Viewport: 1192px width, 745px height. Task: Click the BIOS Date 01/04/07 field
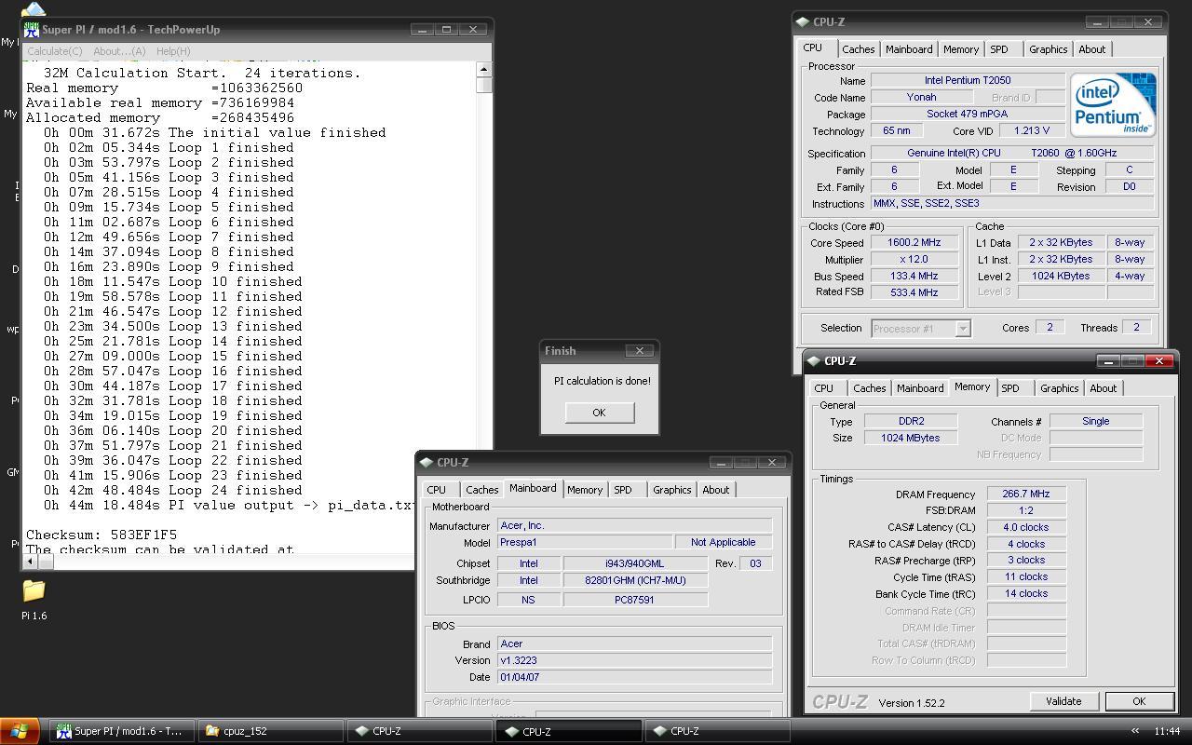click(x=634, y=677)
